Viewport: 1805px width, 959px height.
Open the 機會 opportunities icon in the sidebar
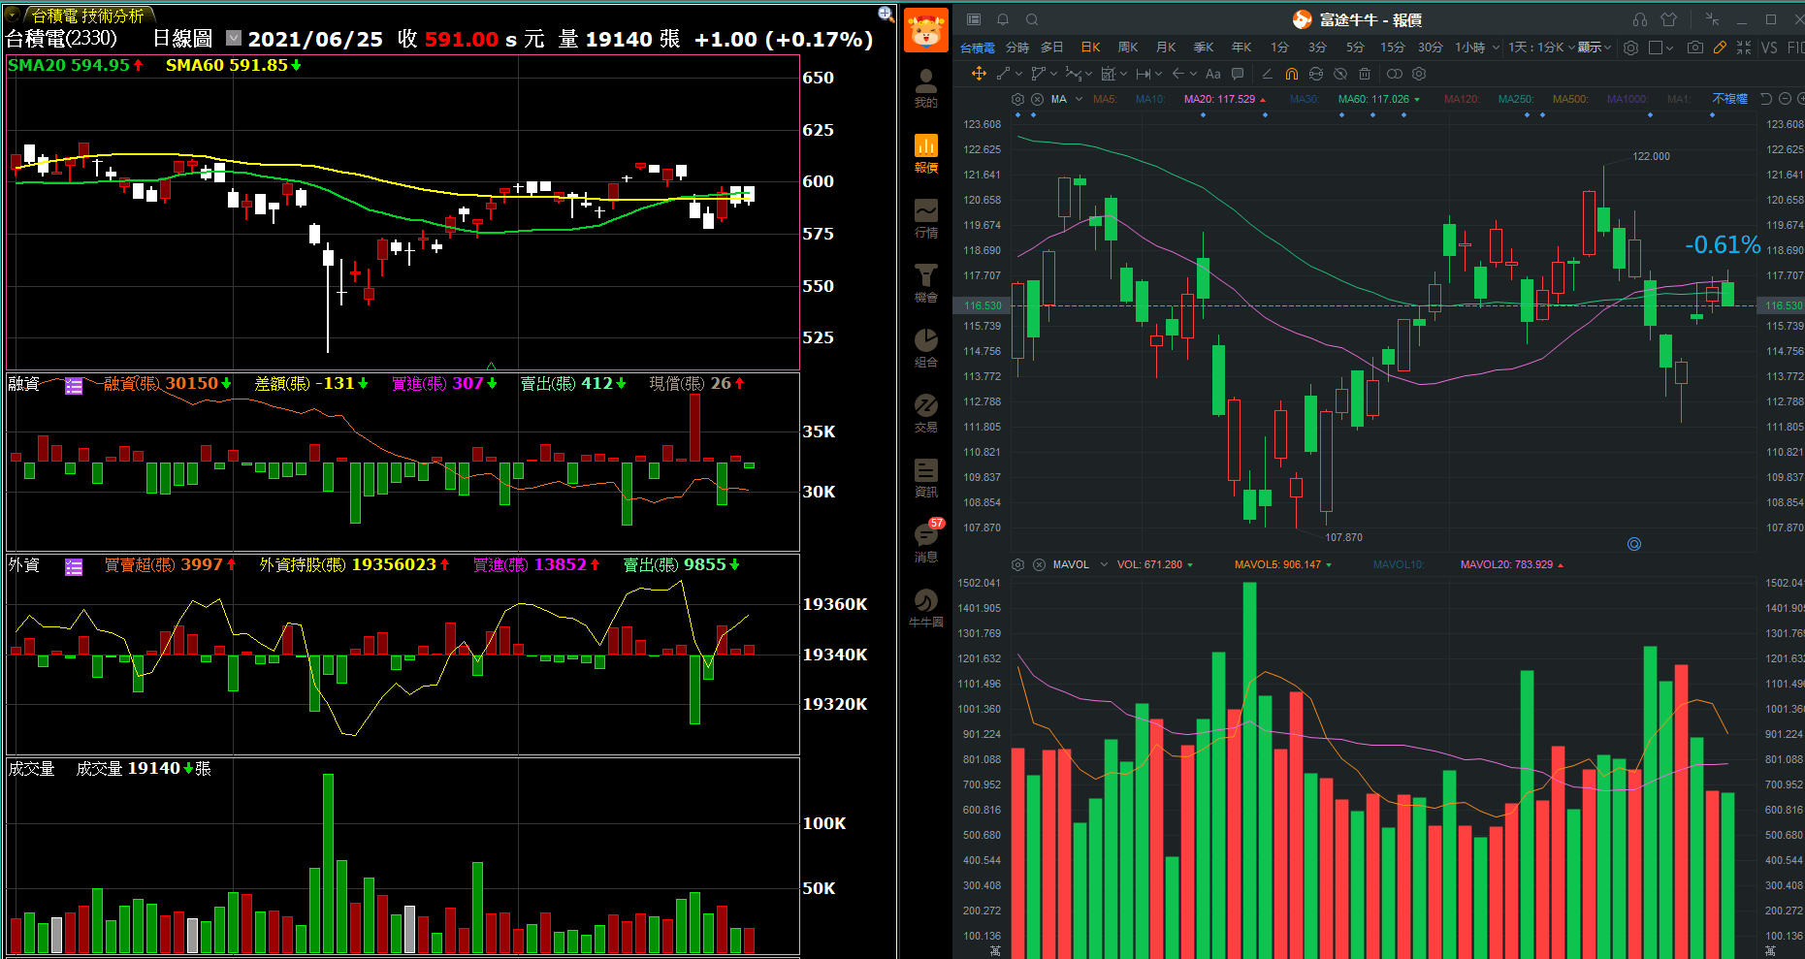(x=926, y=283)
